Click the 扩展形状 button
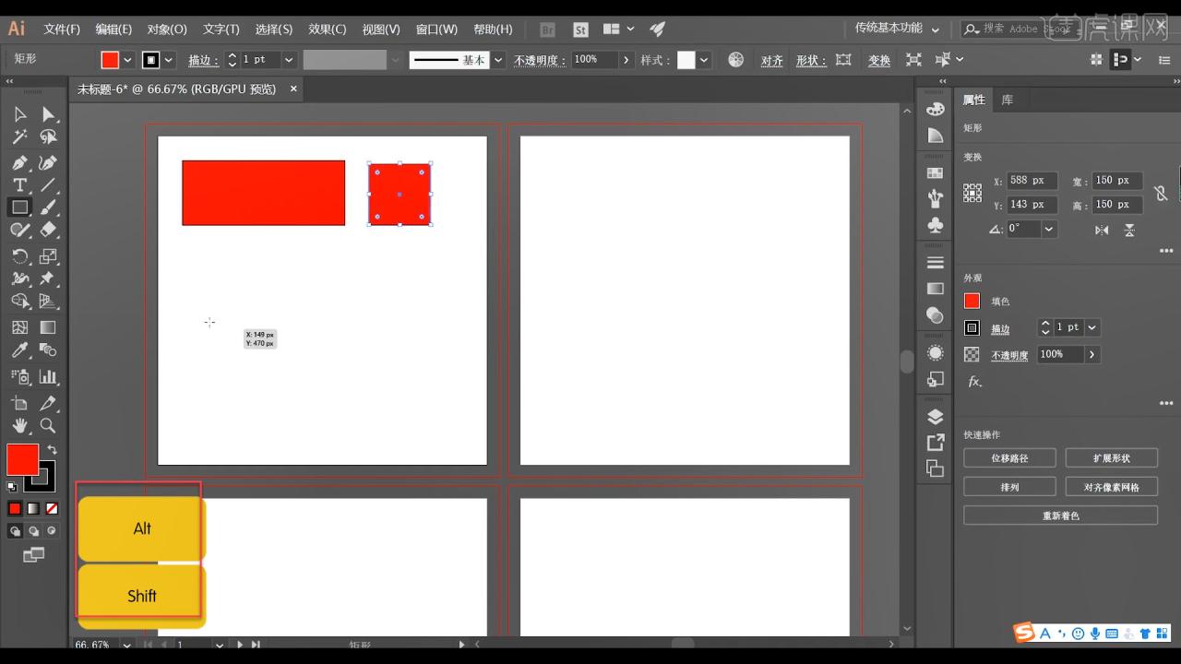Image resolution: width=1181 pixels, height=664 pixels. 1112,458
